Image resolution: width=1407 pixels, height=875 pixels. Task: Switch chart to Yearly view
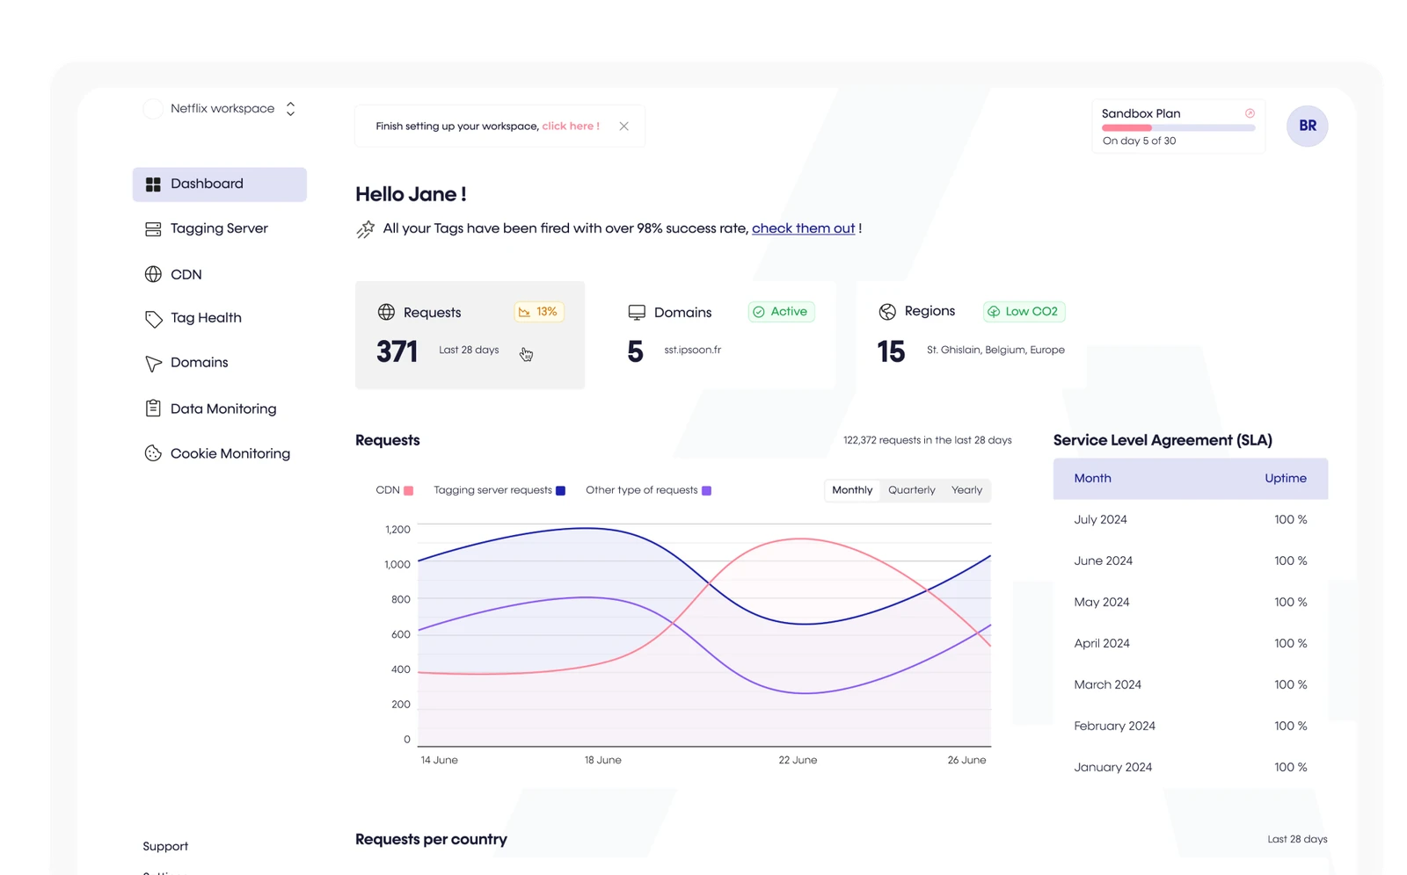click(x=966, y=490)
